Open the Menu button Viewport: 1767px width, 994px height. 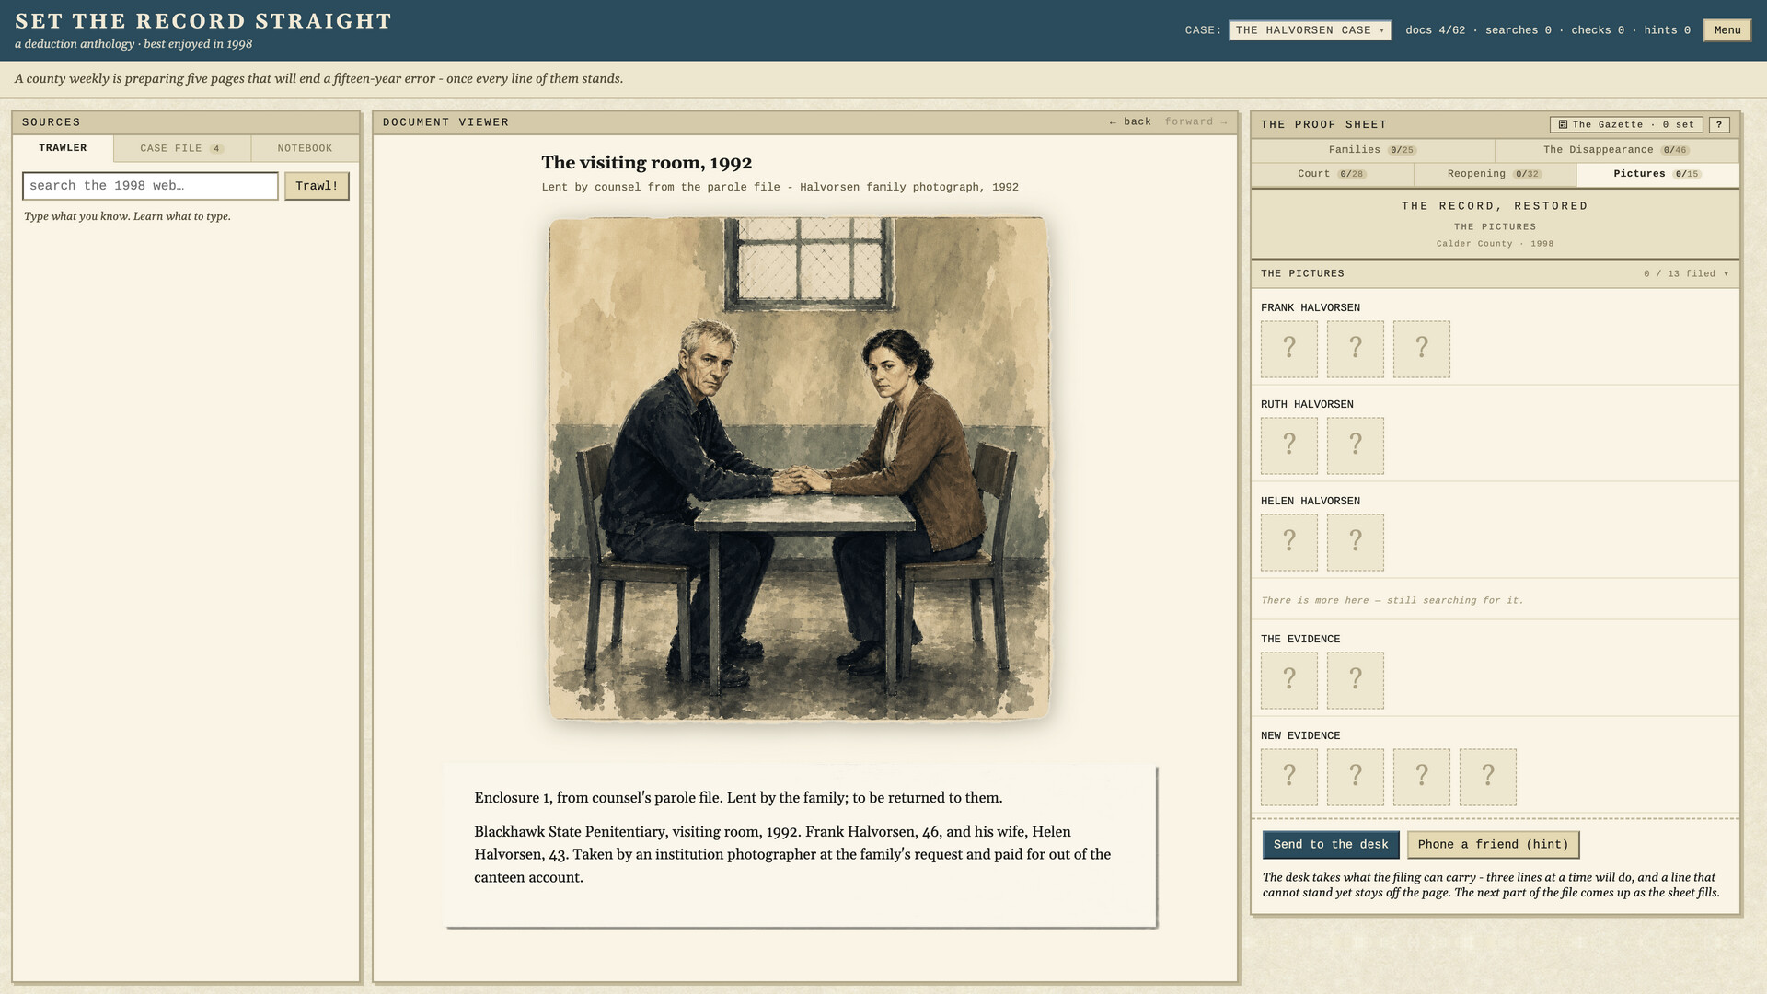coord(1727,30)
